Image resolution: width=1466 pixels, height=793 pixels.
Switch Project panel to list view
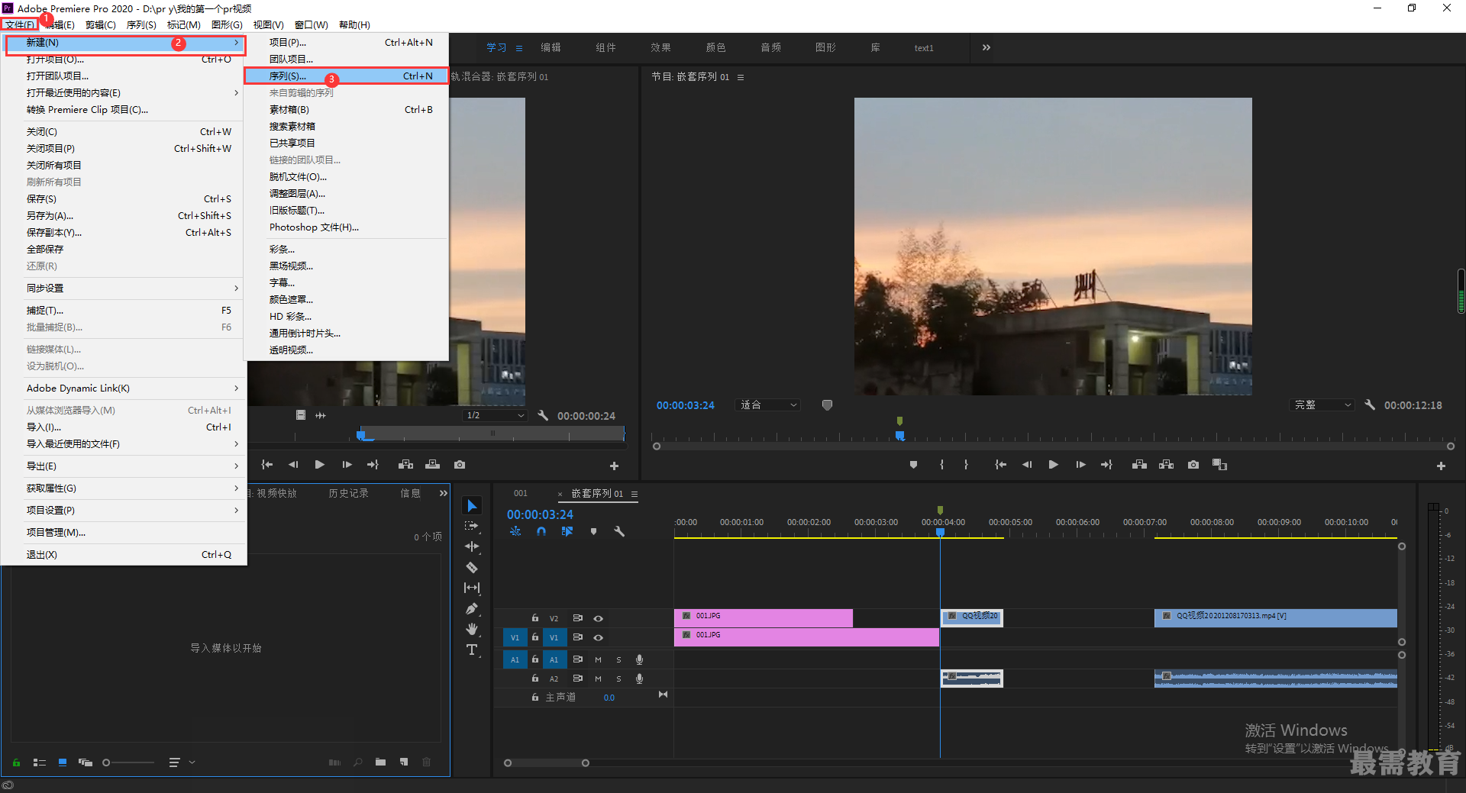(x=40, y=762)
